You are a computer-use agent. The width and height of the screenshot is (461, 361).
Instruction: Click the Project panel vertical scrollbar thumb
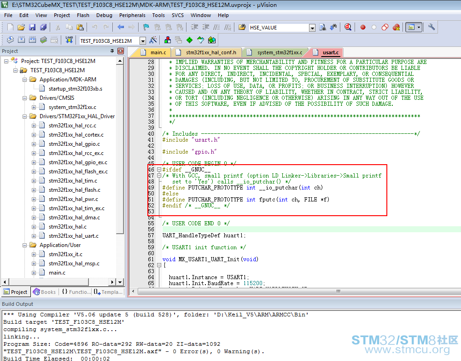click(120, 149)
